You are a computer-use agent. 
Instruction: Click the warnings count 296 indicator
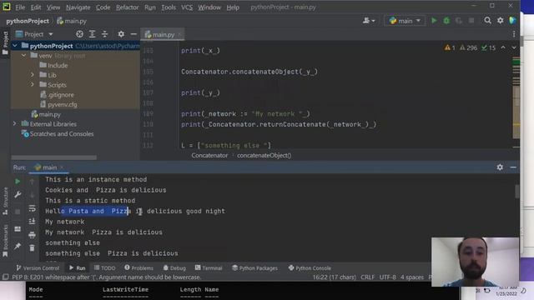tap(468, 48)
